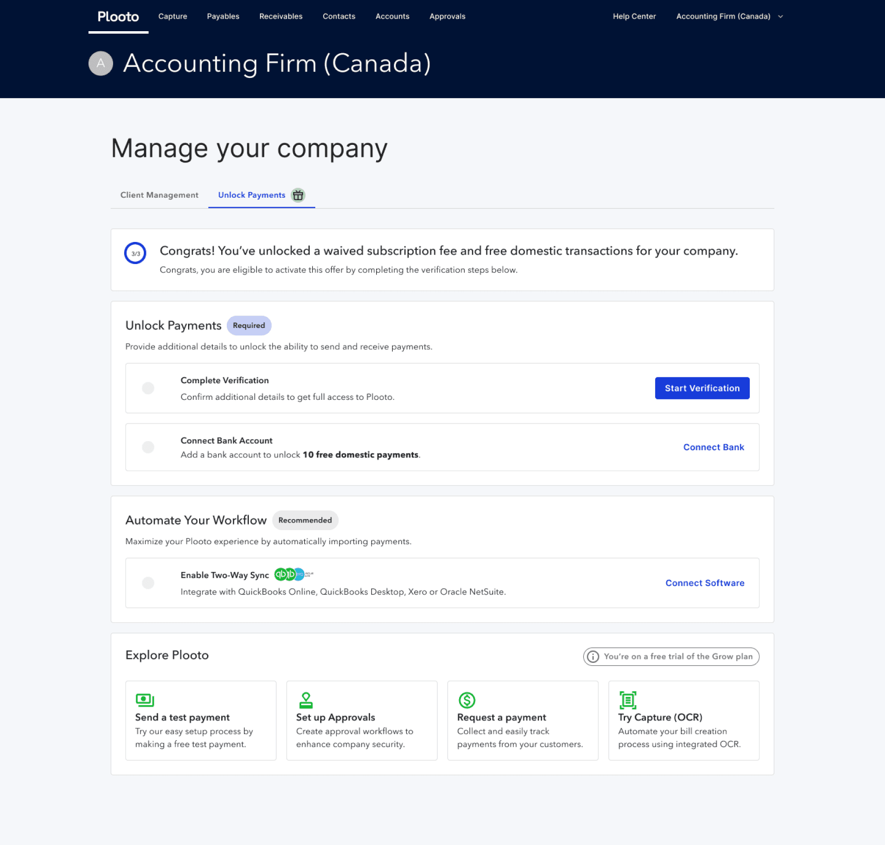Click the Complete Verification heading
885x845 pixels.
225,380
